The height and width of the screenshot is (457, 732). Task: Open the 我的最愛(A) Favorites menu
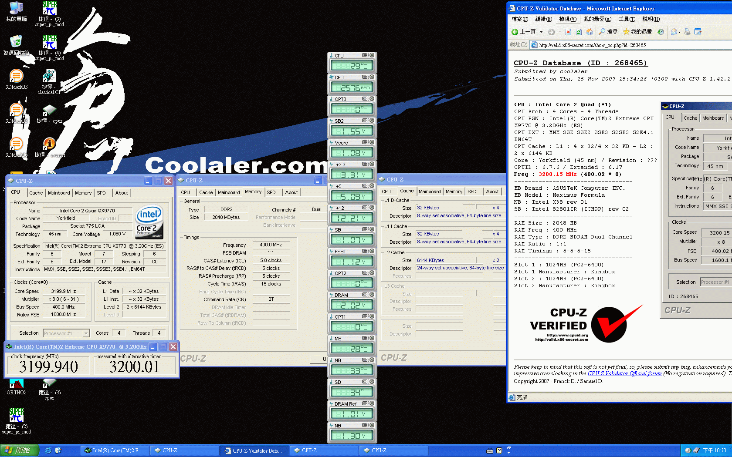[x=597, y=19]
